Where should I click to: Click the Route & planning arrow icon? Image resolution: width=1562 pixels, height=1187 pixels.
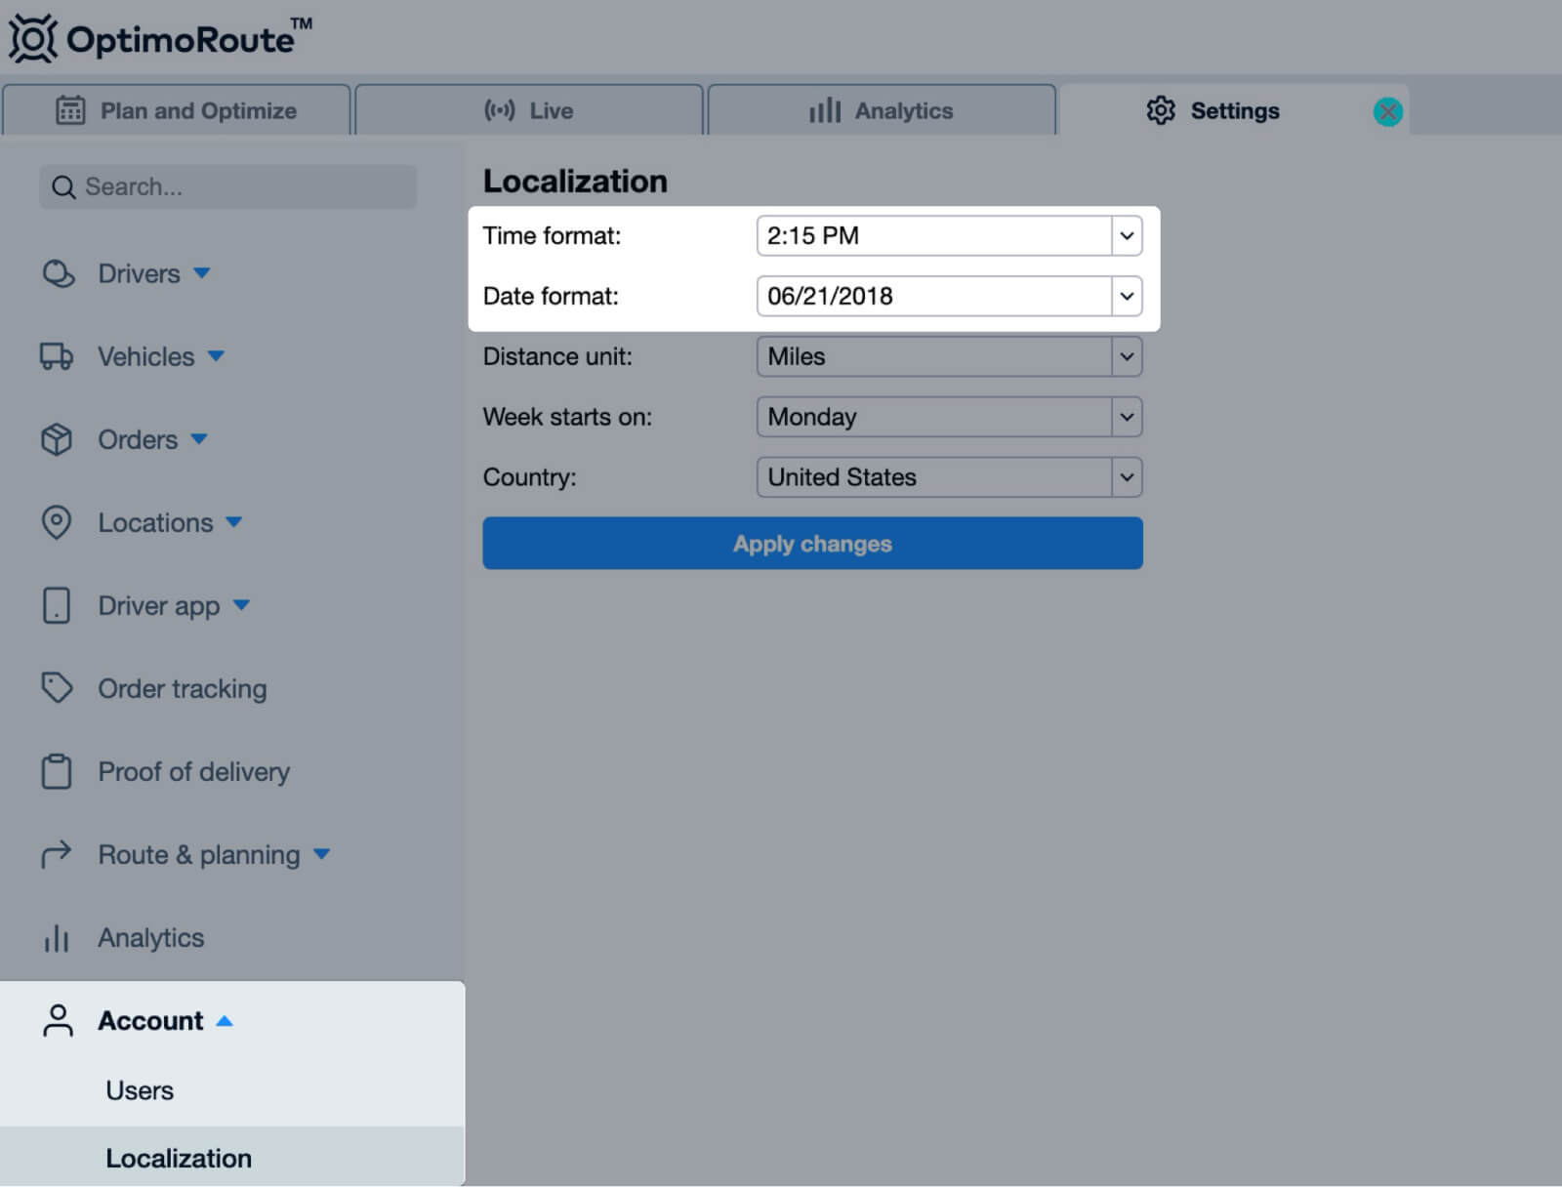[x=57, y=855]
